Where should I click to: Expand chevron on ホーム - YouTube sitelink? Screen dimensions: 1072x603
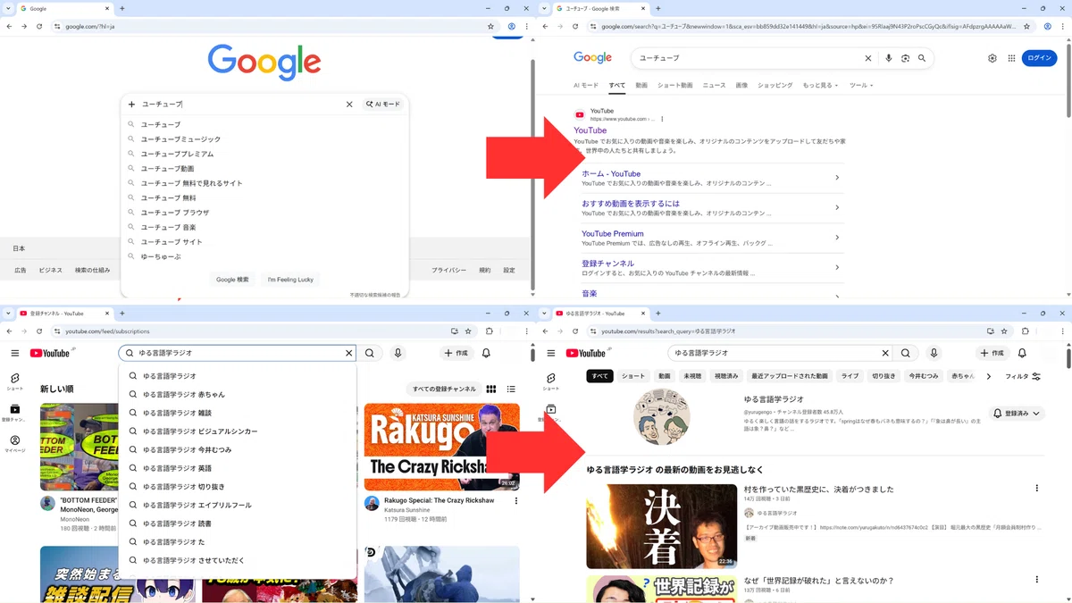coord(837,178)
